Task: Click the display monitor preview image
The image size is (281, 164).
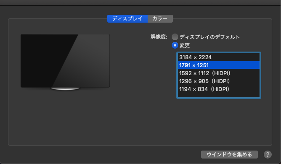Action: (65, 62)
